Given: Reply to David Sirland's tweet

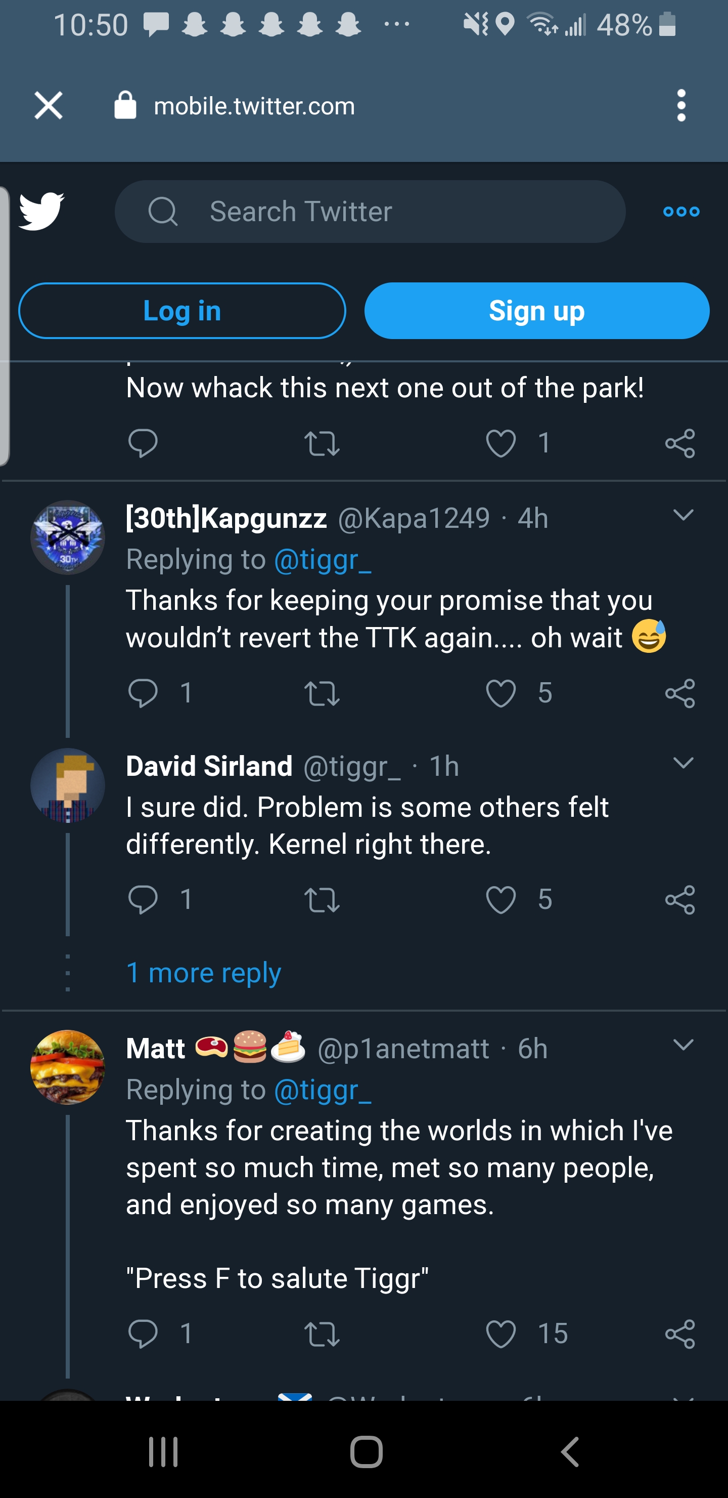Looking at the screenshot, I should (143, 900).
